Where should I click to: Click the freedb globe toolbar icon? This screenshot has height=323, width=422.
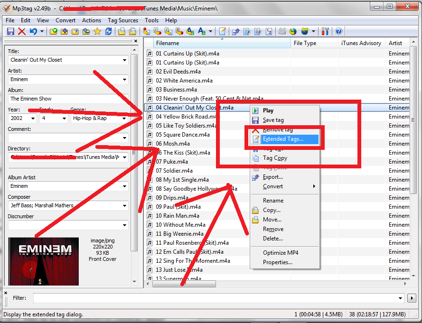[x=293, y=31]
